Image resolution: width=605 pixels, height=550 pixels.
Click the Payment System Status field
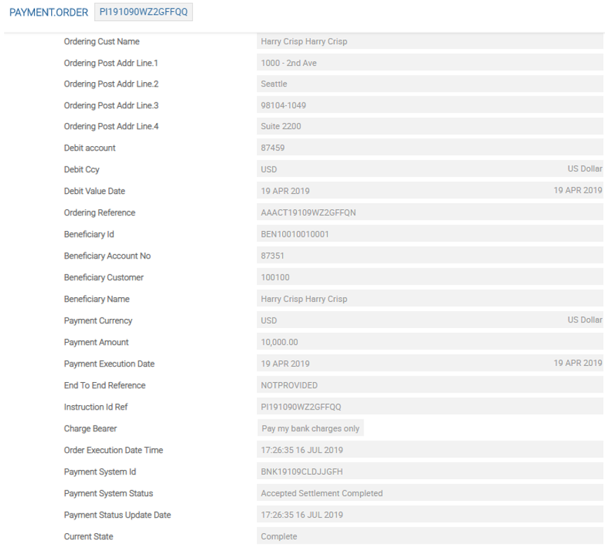(430, 493)
